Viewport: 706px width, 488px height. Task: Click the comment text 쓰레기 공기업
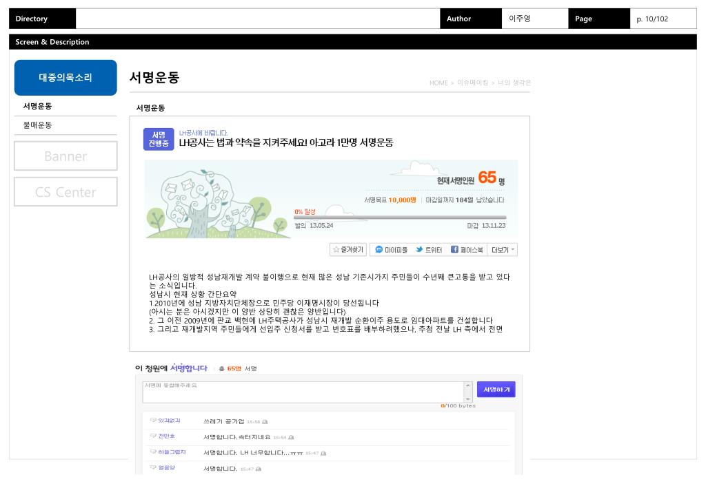pos(224,421)
